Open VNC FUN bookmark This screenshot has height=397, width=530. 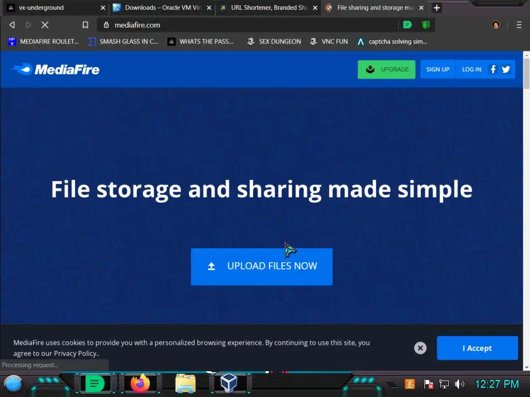pyautogui.click(x=329, y=41)
